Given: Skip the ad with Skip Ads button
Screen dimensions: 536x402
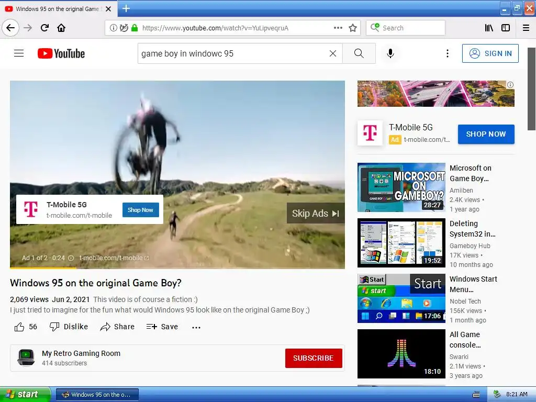Looking at the screenshot, I should tap(316, 214).
